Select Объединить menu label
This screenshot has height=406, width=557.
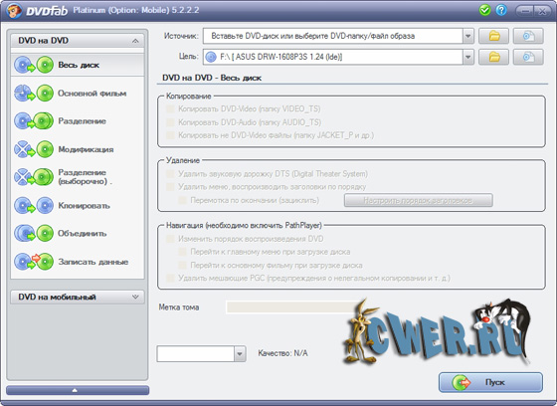[x=83, y=234]
